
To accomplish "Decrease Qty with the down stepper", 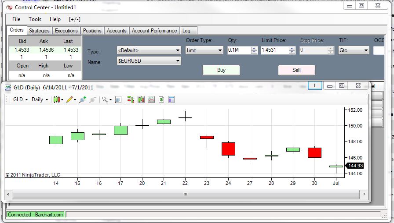I will (x=254, y=52).
